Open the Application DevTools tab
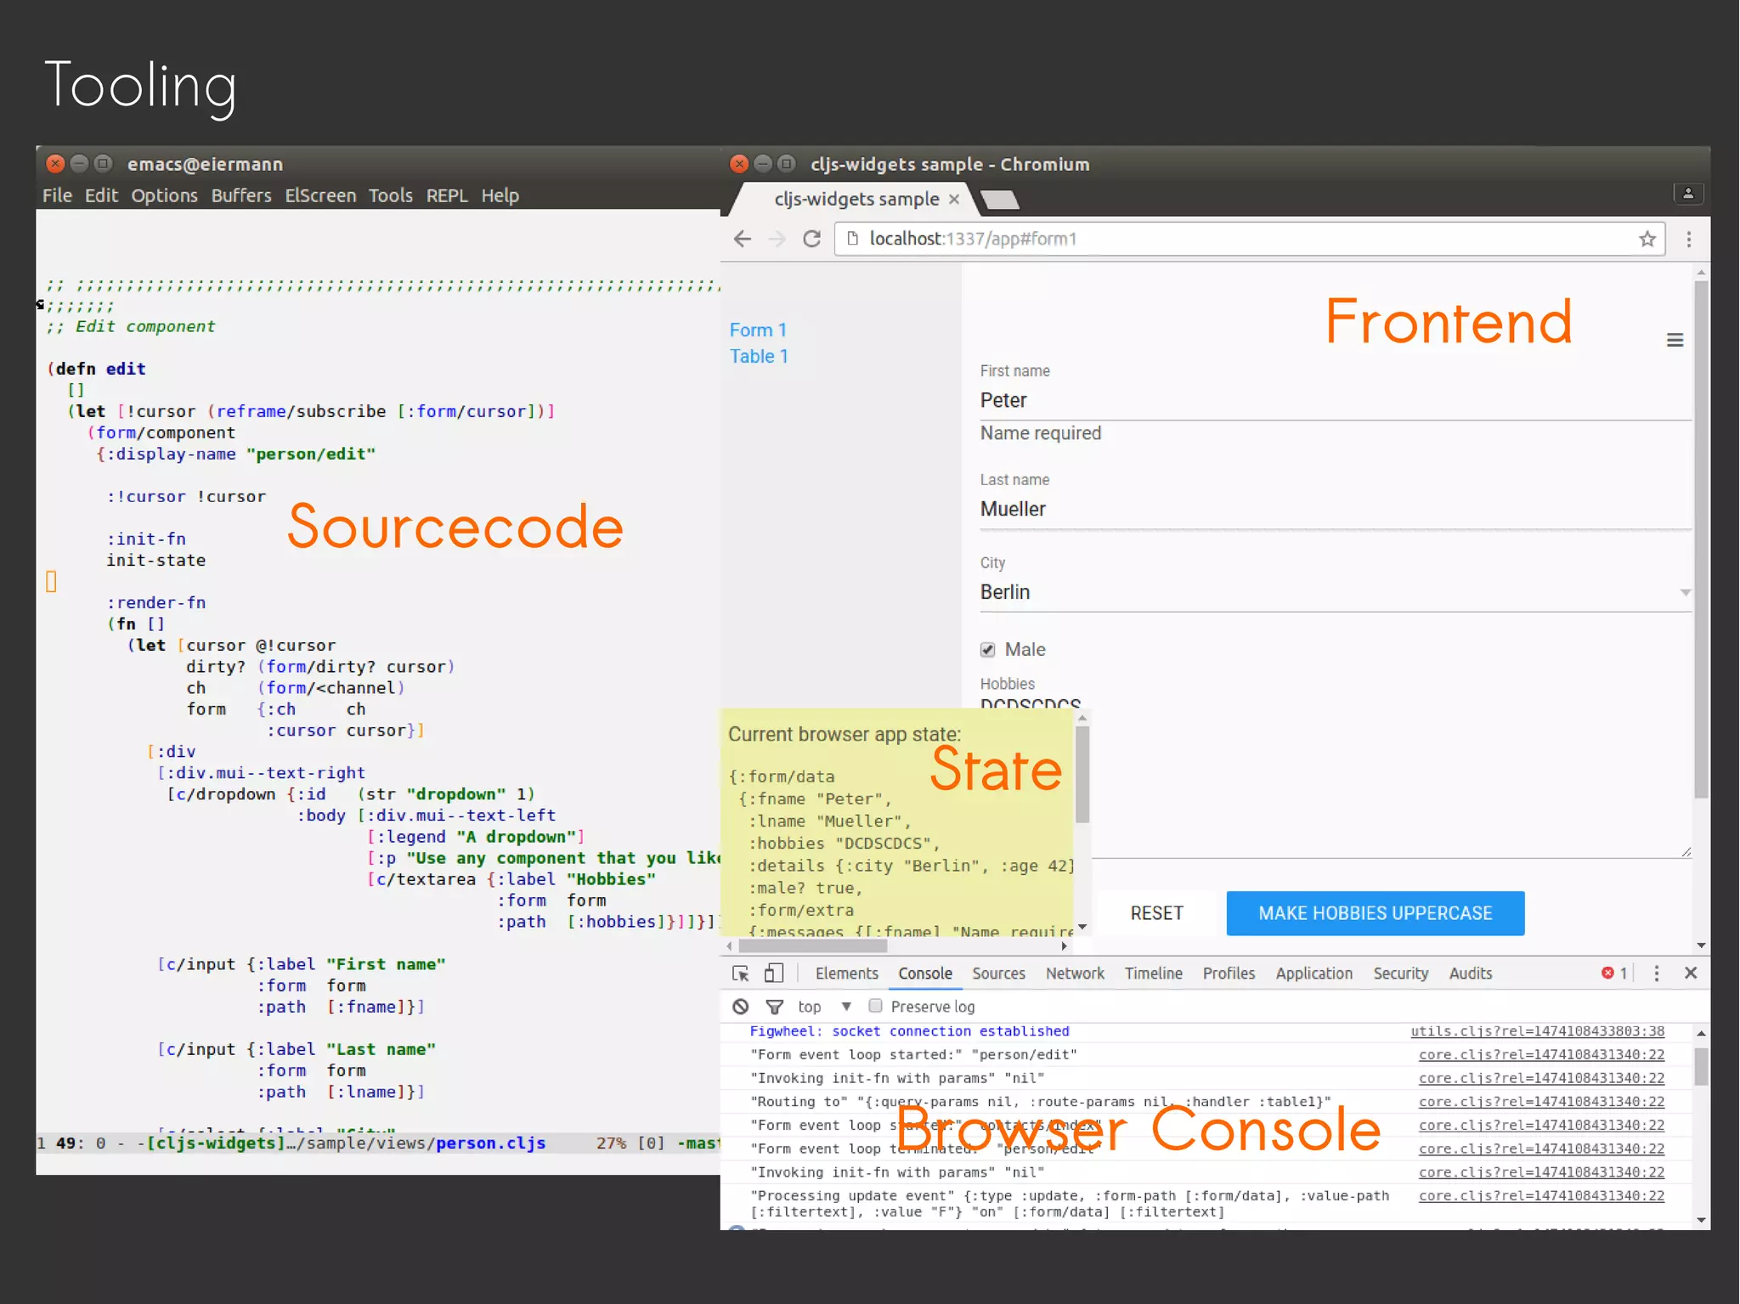Screen dimensions: 1740x1304 [x=1313, y=974]
